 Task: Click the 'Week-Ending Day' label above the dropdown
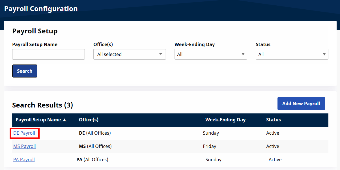(195, 44)
